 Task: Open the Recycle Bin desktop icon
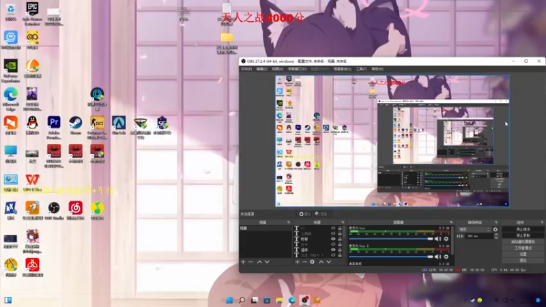[11, 12]
